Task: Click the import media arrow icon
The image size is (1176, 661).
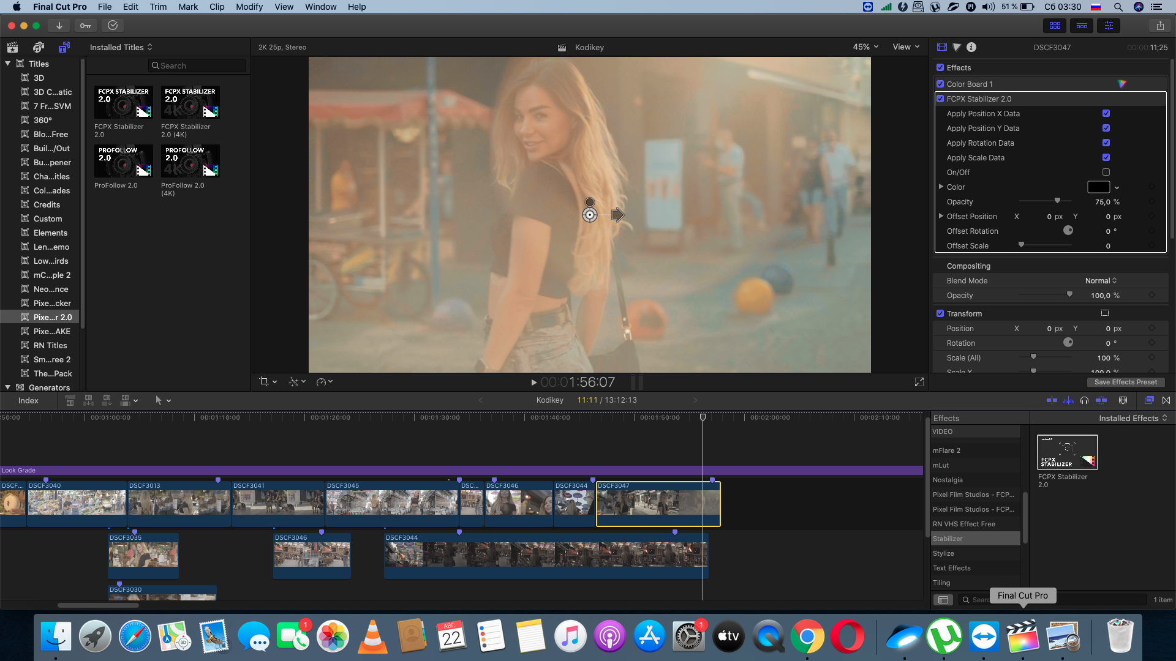Action: coord(59,26)
